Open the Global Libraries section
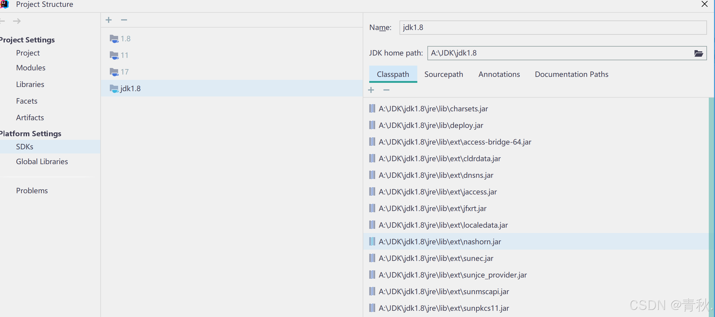Viewport: 715px width, 317px height. click(42, 161)
